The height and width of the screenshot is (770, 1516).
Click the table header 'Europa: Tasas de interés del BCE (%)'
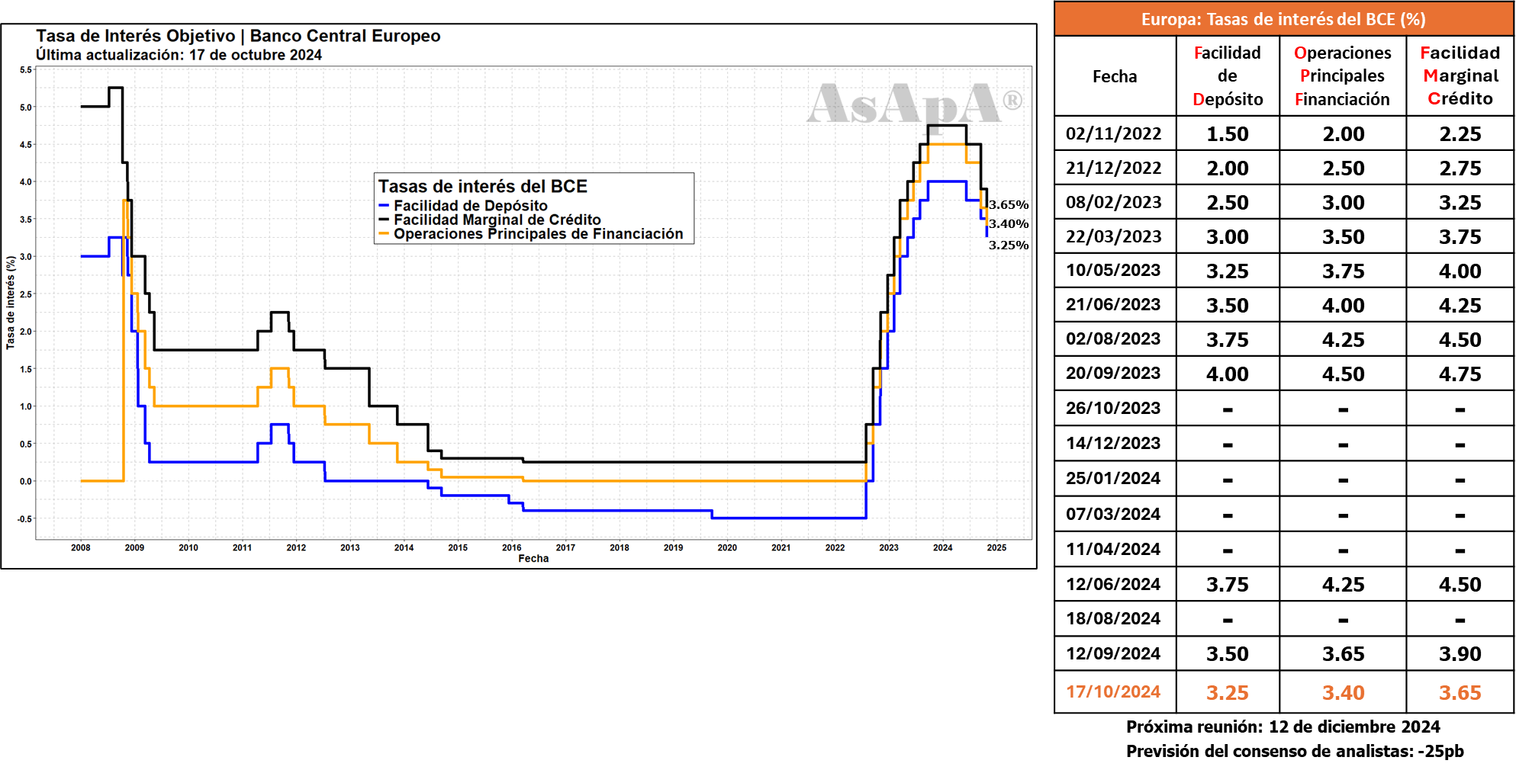[1283, 19]
